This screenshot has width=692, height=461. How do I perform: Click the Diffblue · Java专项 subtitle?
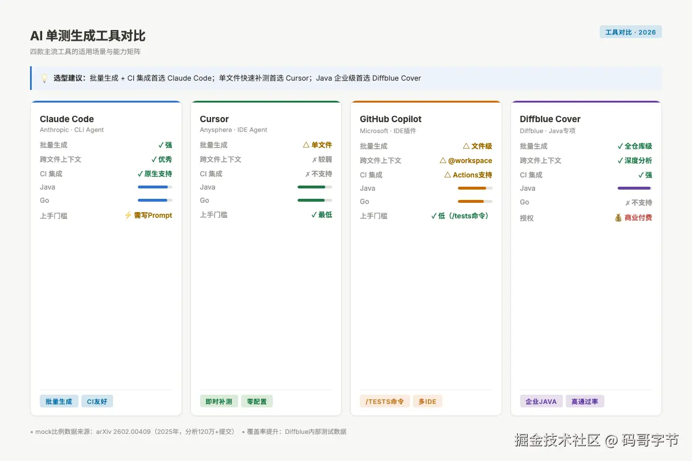[x=548, y=131]
